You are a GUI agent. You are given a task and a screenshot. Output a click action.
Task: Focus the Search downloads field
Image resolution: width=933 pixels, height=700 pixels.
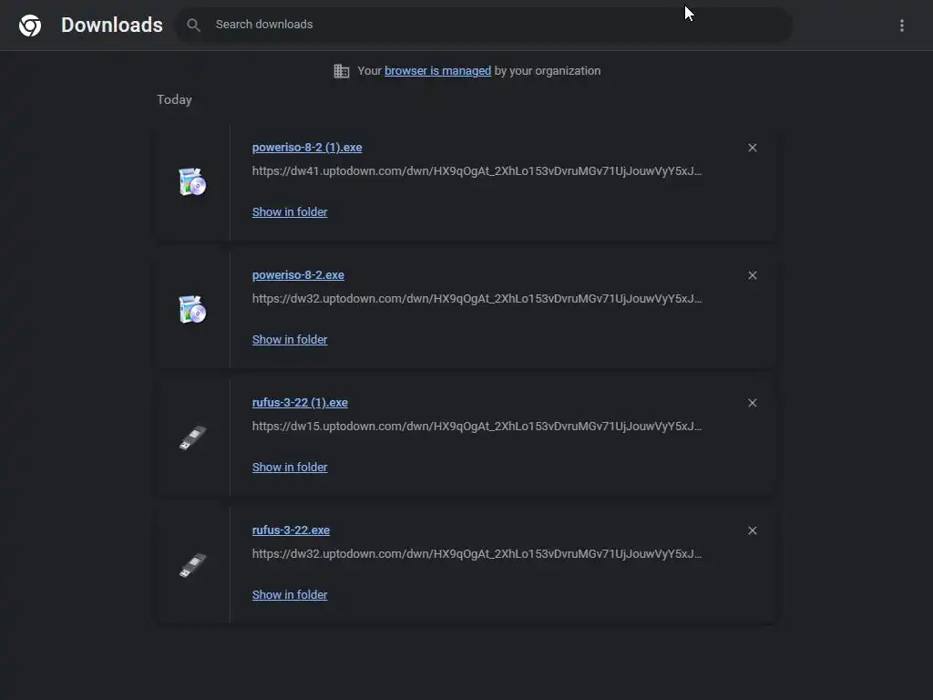pos(492,25)
